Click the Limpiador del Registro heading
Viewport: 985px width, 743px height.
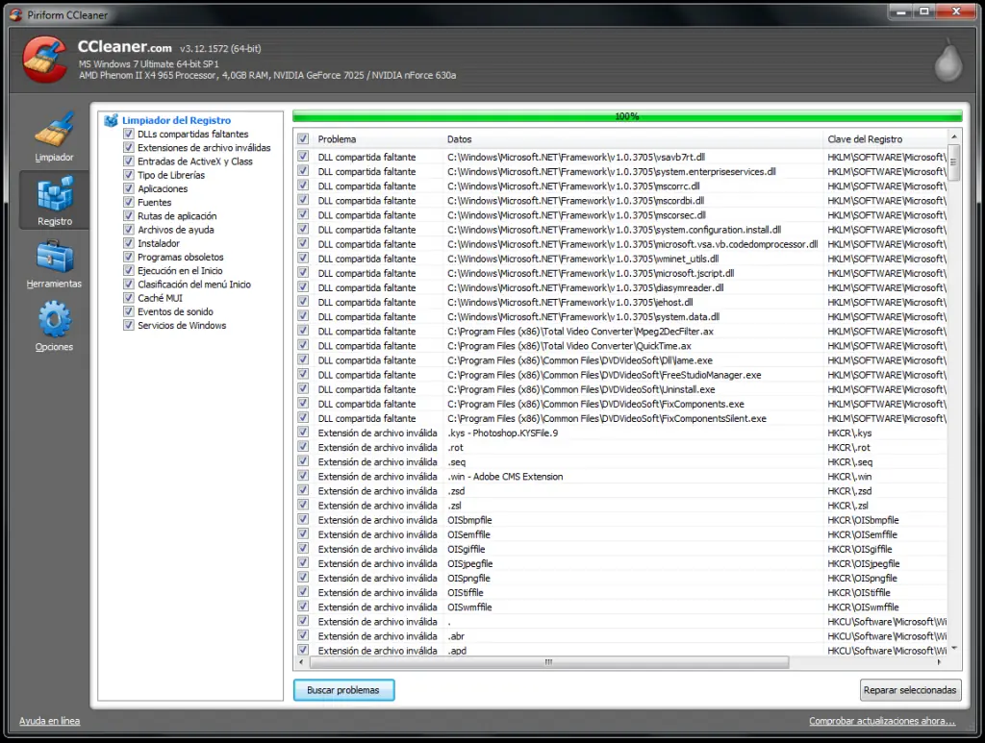click(x=177, y=120)
